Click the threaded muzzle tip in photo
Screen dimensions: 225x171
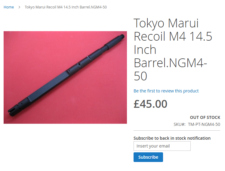(x=122, y=36)
